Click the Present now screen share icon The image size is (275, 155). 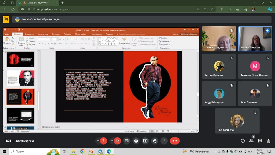(145, 141)
